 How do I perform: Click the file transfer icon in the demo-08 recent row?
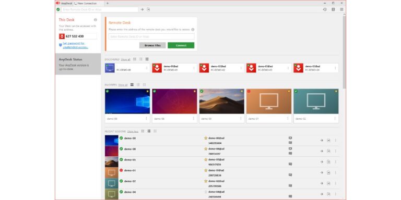tap(328, 151)
